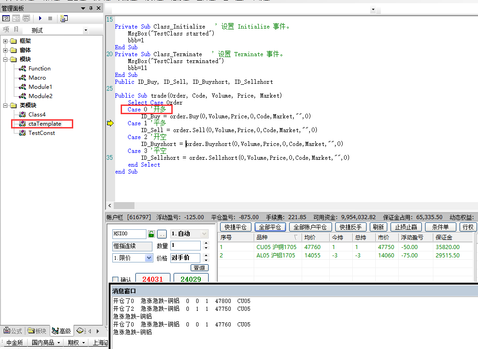Open the 中金所 market tab

[x=14, y=343]
